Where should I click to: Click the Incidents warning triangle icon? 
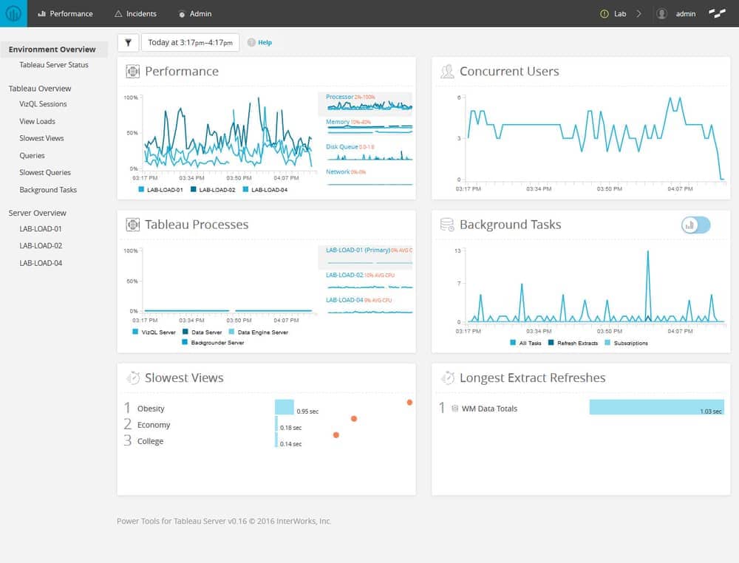(118, 13)
